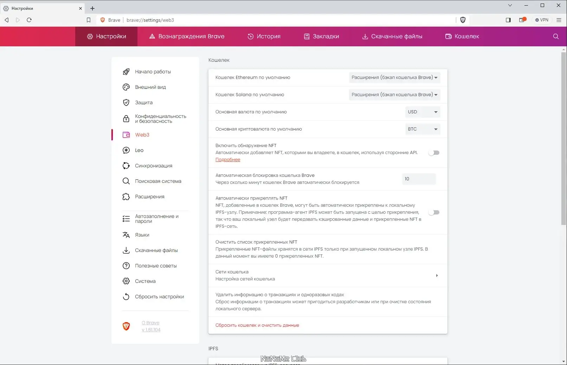
Task: Open the Вознаграждения Brave tab
Action: [x=187, y=36]
